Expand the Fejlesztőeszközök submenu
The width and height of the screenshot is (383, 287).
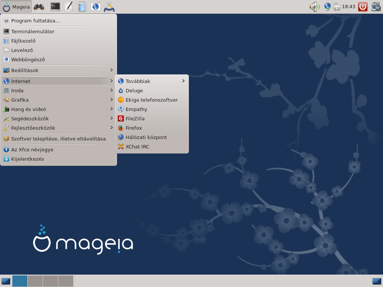tap(58, 128)
